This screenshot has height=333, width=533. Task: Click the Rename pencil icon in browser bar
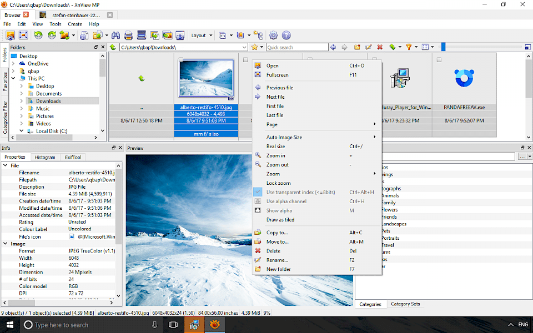368,47
